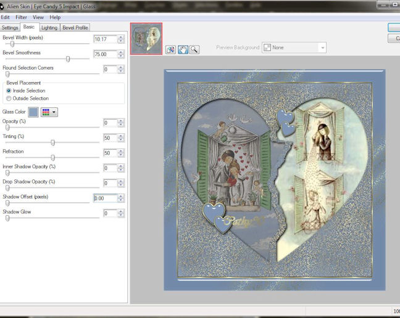
Task: Switch to the Settings tab
Action: pos(10,28)
